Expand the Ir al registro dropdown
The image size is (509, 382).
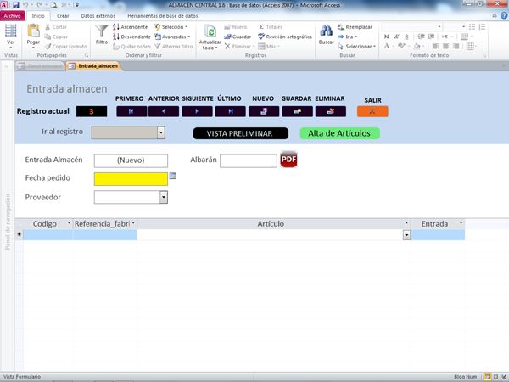pyautogui.click(x=160, y=132)
